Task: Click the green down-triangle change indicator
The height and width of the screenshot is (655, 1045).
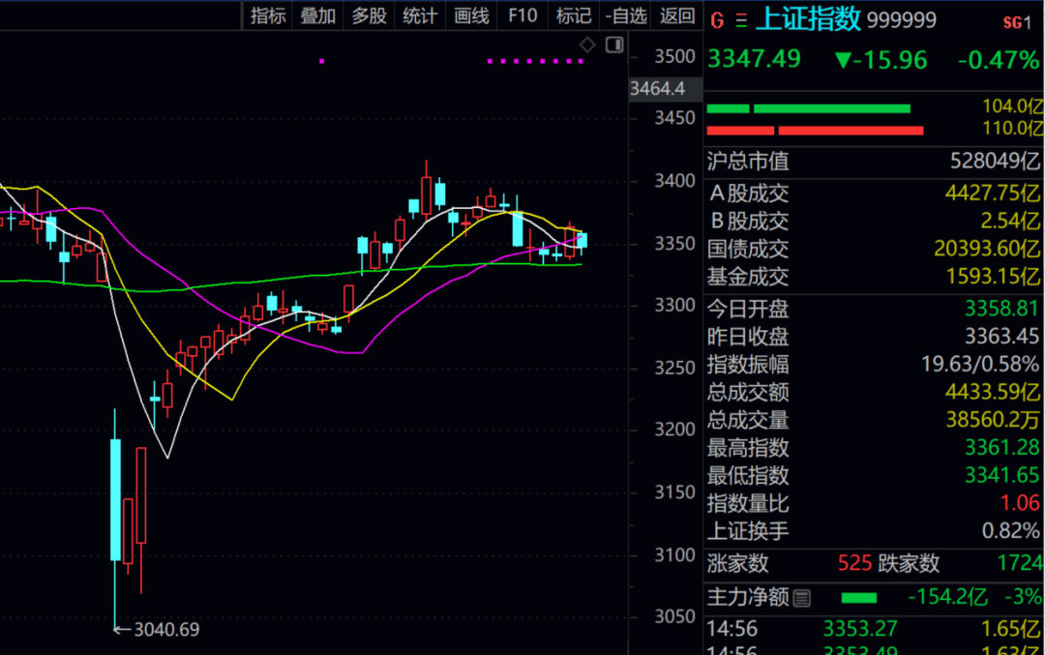Action: [x=843, y=61]
